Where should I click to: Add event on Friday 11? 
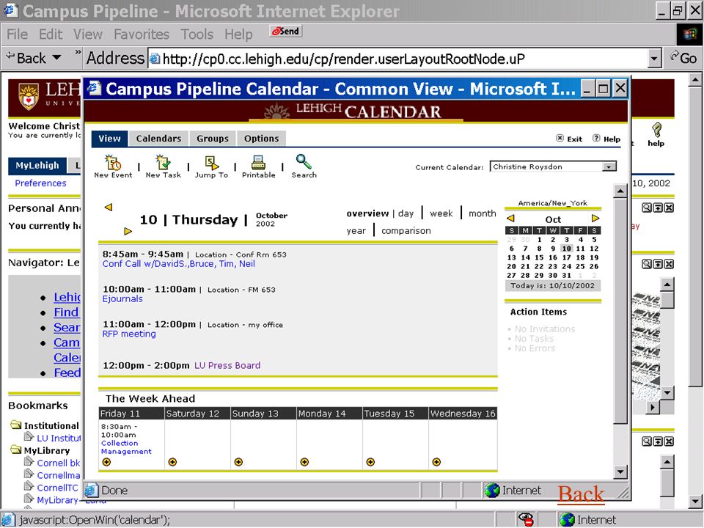click(x=106, y=462)
